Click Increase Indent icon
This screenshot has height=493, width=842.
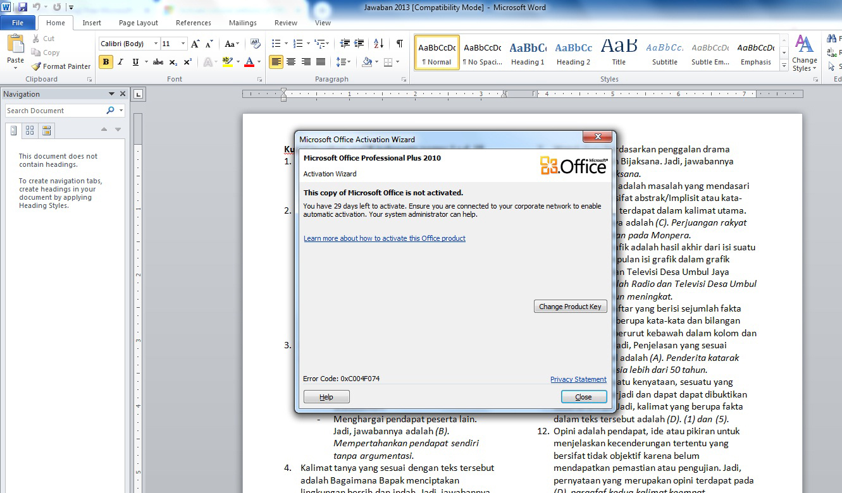tap(360, 44)
